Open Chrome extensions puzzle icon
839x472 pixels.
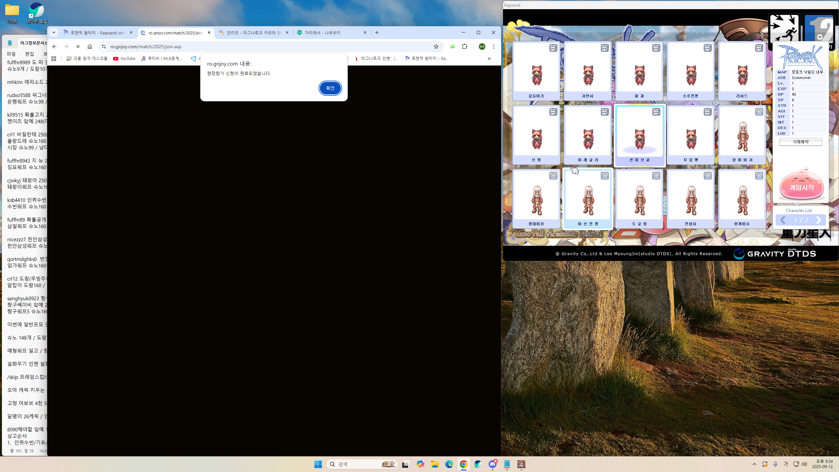click(x=464, y=47)
